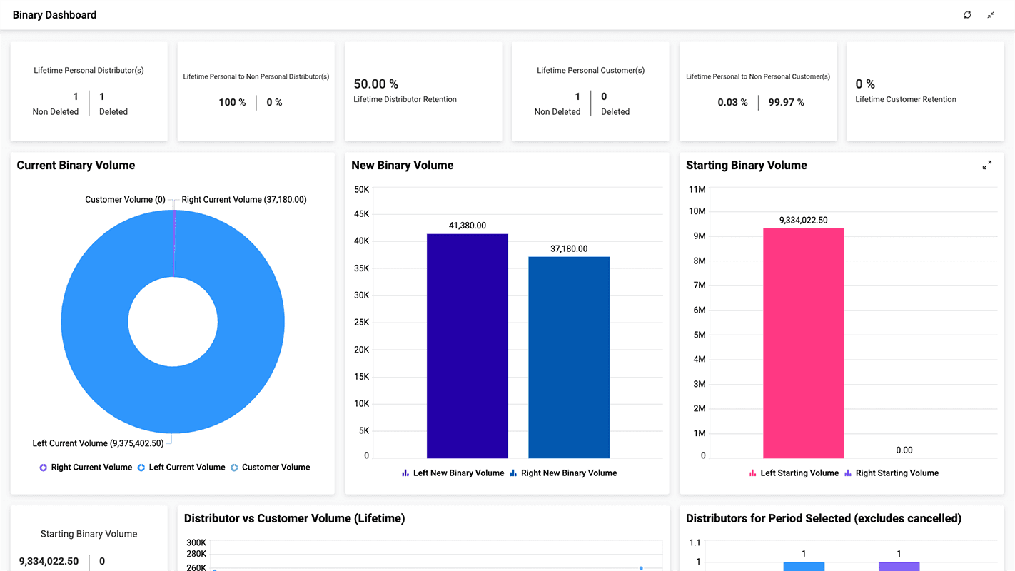Click "Lifetime Personal to Non Personal Distributor(s)" heading

[256, 76]
